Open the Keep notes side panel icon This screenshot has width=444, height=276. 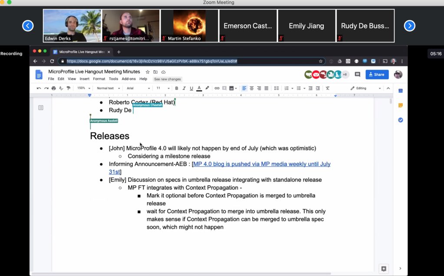(x=401, y=105)
